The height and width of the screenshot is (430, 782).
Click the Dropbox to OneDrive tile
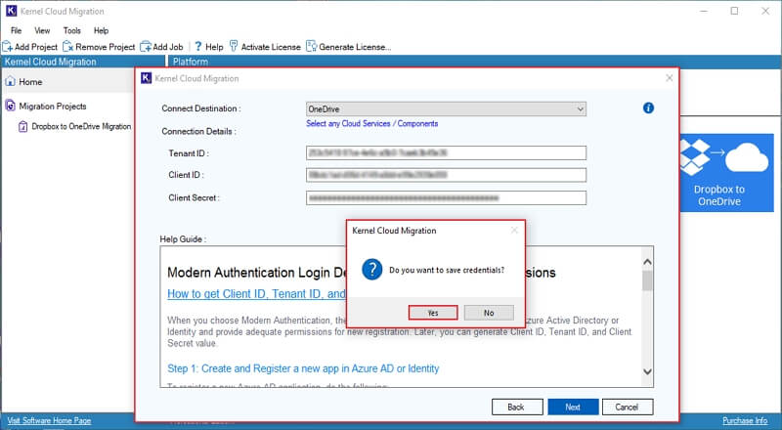coord(727,173)
